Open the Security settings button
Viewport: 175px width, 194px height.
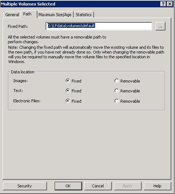pyautogui.click(x=25, y=186)
